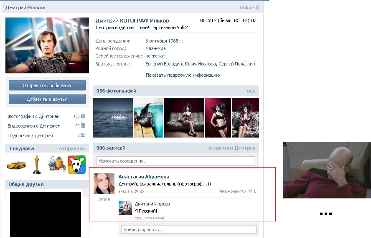Screen dimensions: 371x238
Task: Click the facepalm meme image
Action: [327, 170]
